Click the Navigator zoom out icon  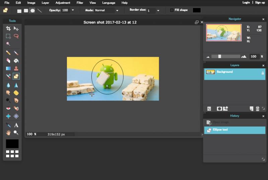[208, 57]
